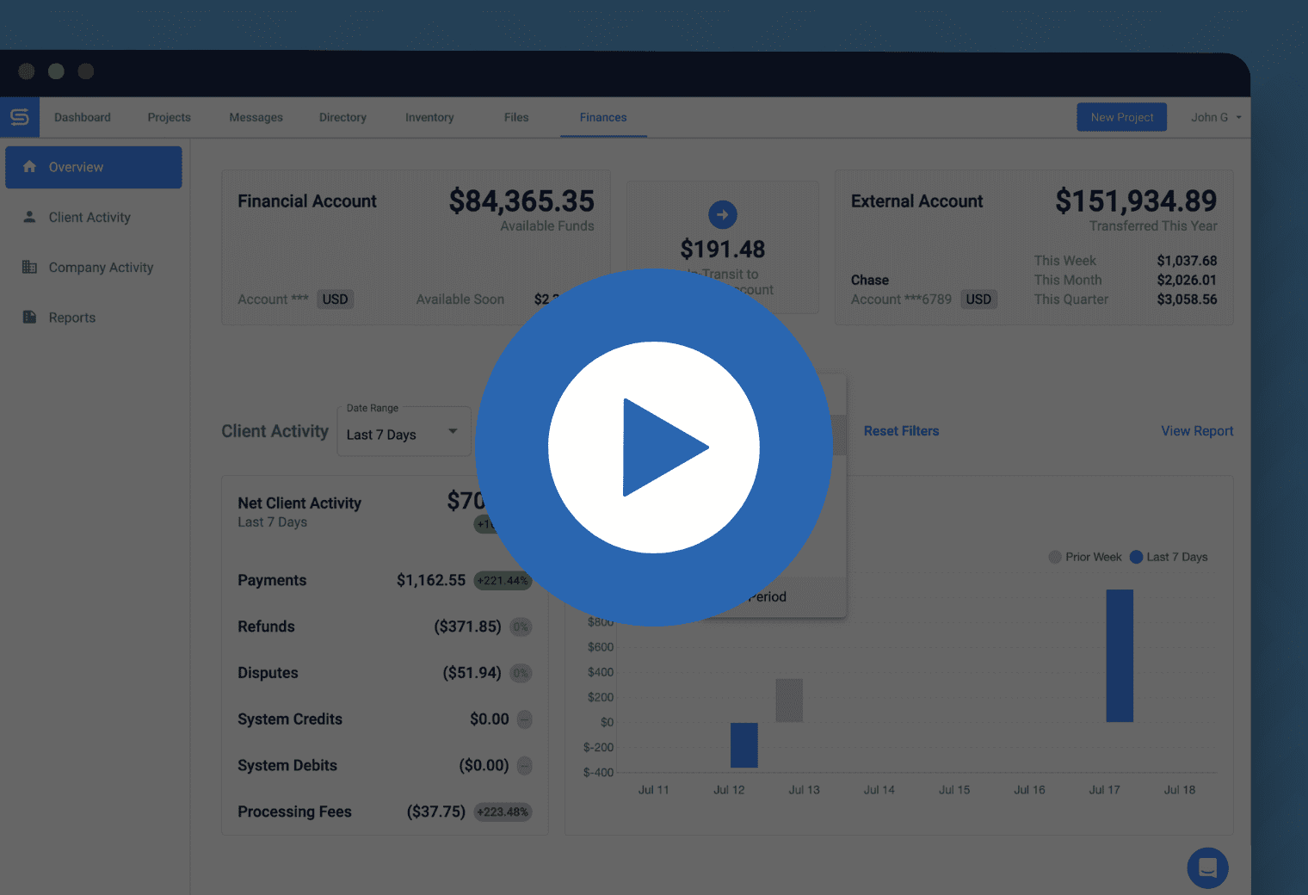This screenshot has width=1308, height=895.
Task: Click the Payments +221.44% badge
Action: [503, 581]
